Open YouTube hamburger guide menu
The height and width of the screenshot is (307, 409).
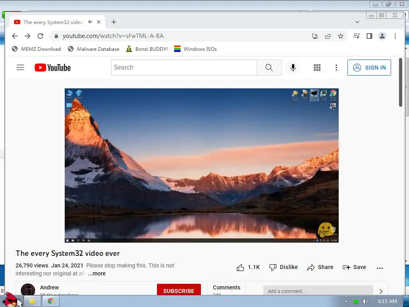[x=20, y=67]
